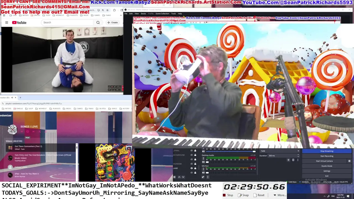Toggle repeat in the playlist randomizer
354x199 pixels.
point(46,132)
